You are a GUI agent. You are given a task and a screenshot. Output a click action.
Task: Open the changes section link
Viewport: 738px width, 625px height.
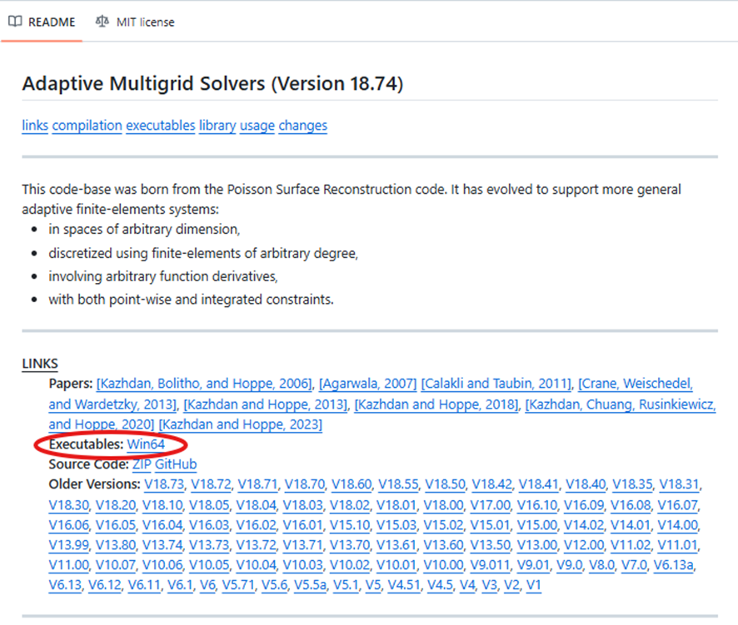(302, 126)
